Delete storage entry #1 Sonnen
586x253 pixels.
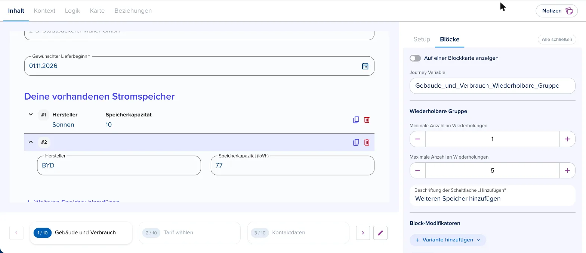click(x=367, y=120)
